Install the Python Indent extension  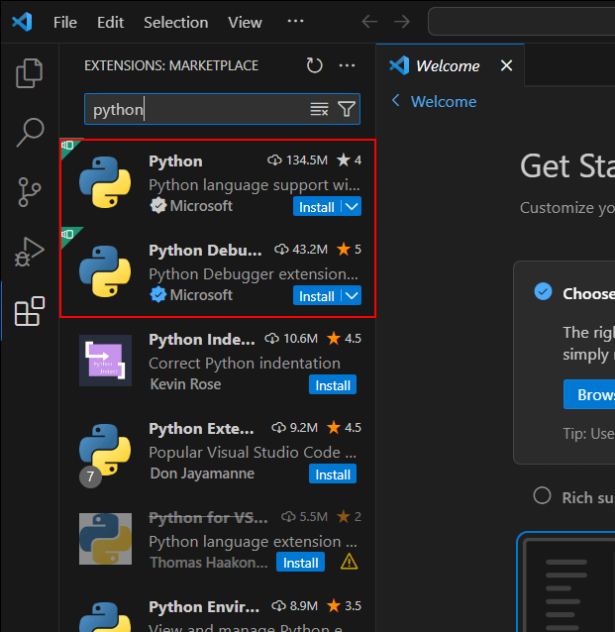(x=333, y=385)
